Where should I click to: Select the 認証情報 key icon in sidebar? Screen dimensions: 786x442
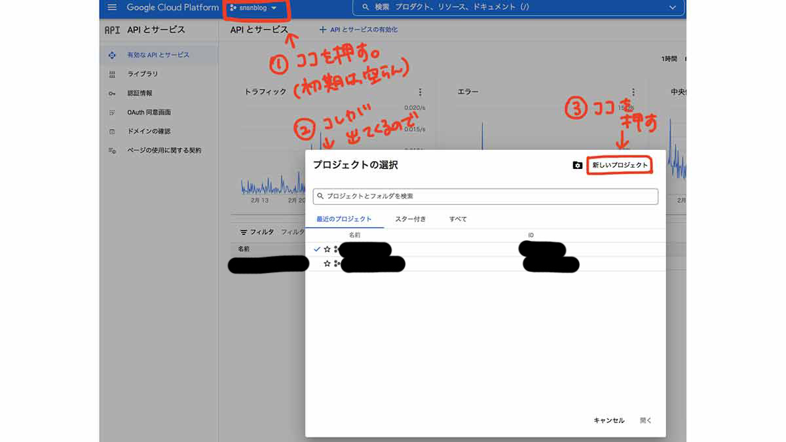[x=111, y=93]
